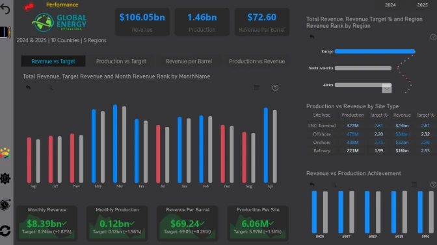Open the settings gear in sidebar
Screen dimensions: 437x245
click(x=5, y=178)
